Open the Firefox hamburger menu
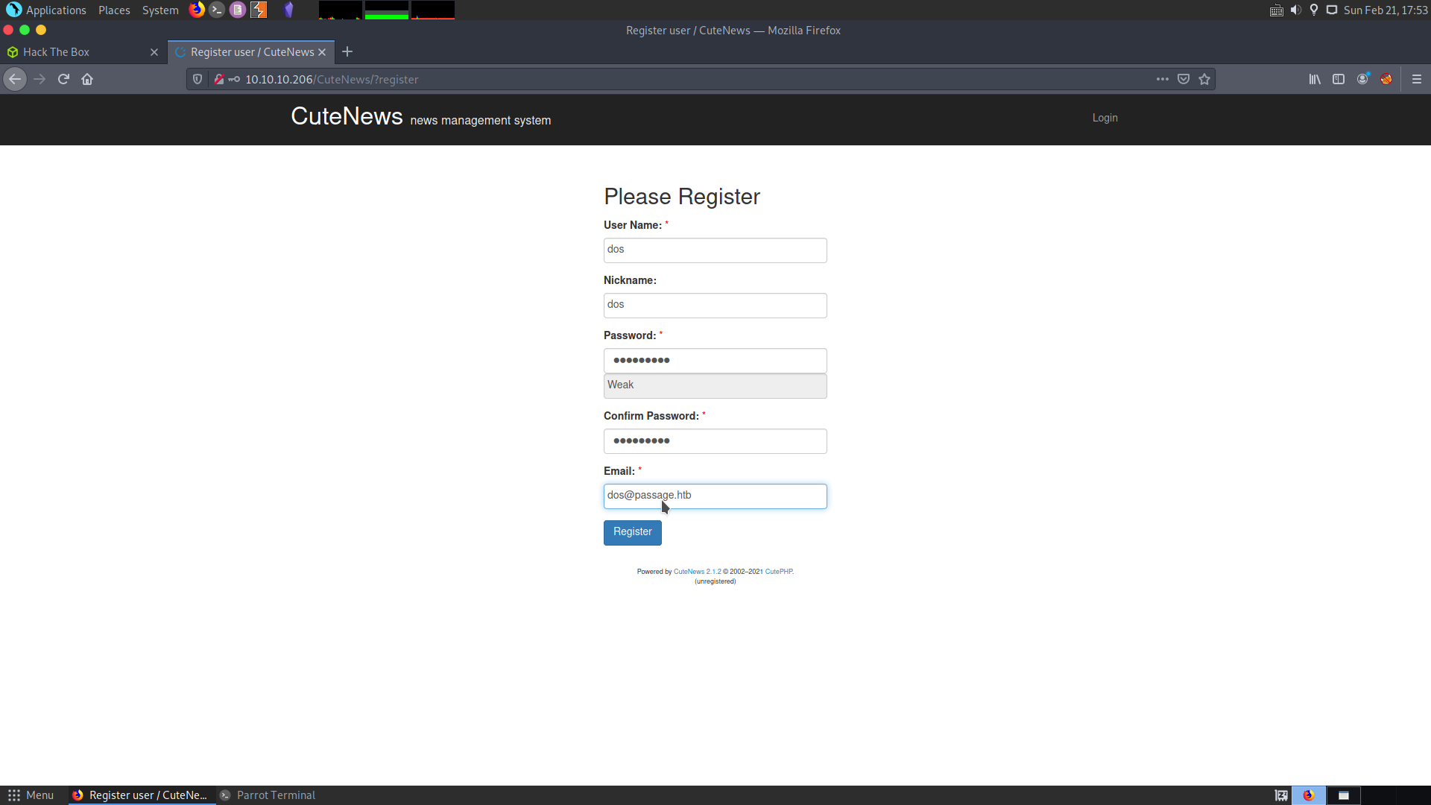1431x805 pixels. point(1417,79)
